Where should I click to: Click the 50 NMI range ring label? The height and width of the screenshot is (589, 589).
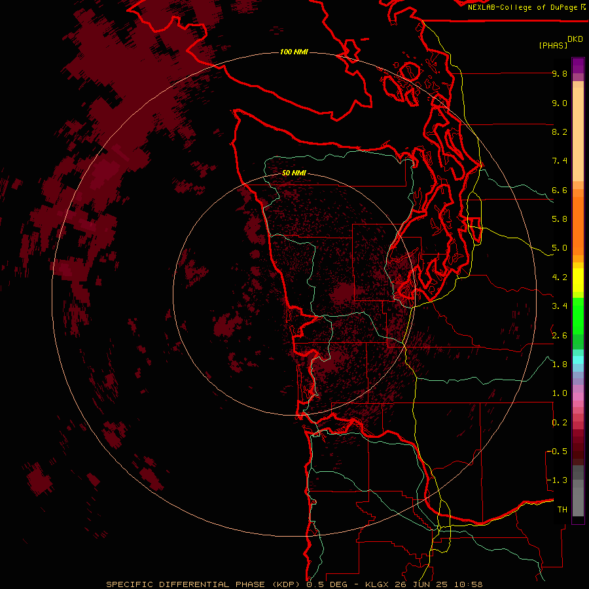(294, 173)
